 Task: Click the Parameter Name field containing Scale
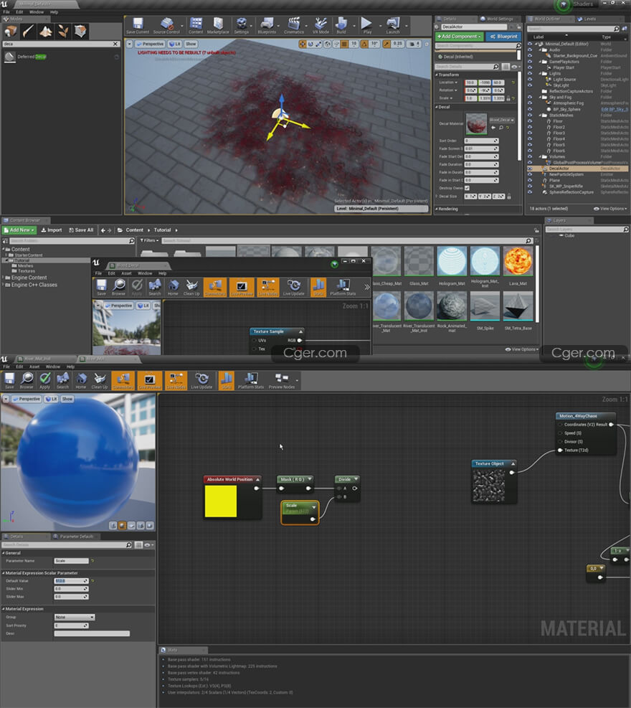pos(71,561)
